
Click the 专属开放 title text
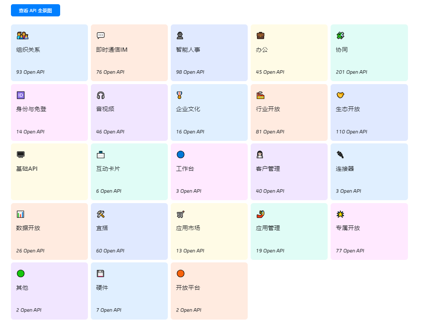pyautogui.click(x=348, y=228)
